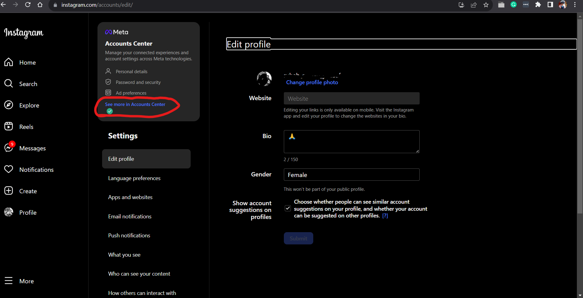Screen dimensions: 583x298
Task: Click See more in Accounts Center
Action: [x=135, y=104]
